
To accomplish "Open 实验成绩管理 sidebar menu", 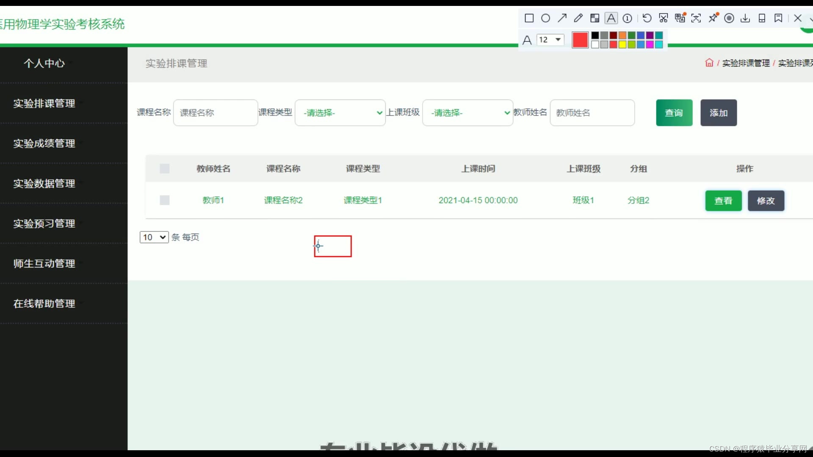I will click(x=44, y=143).
